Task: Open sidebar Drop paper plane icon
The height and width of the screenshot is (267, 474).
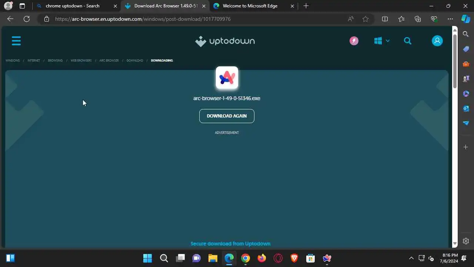Action: pyautogui.click(x=466, y=123)
